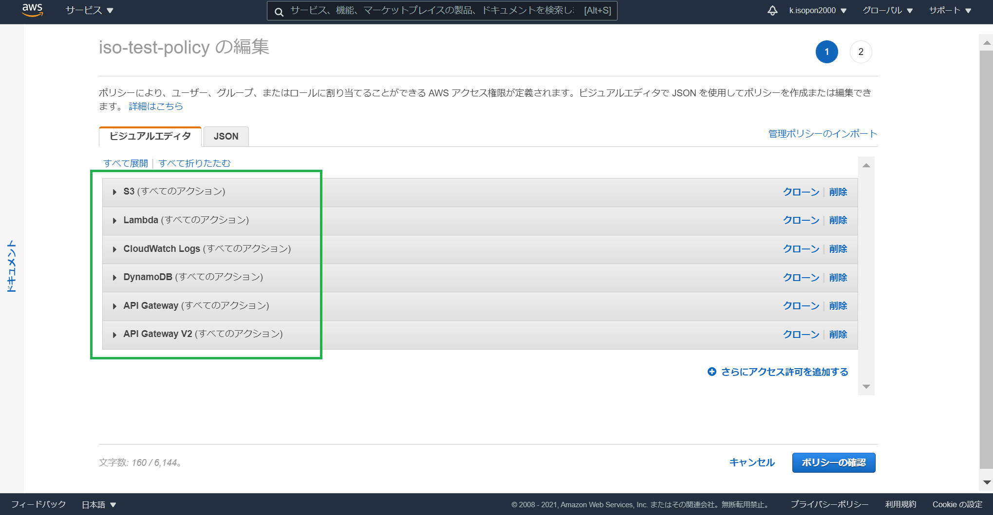The height and width of the screenshot is (515, 993).
Task: Click the AWS logo to return home
Action: 32,10
